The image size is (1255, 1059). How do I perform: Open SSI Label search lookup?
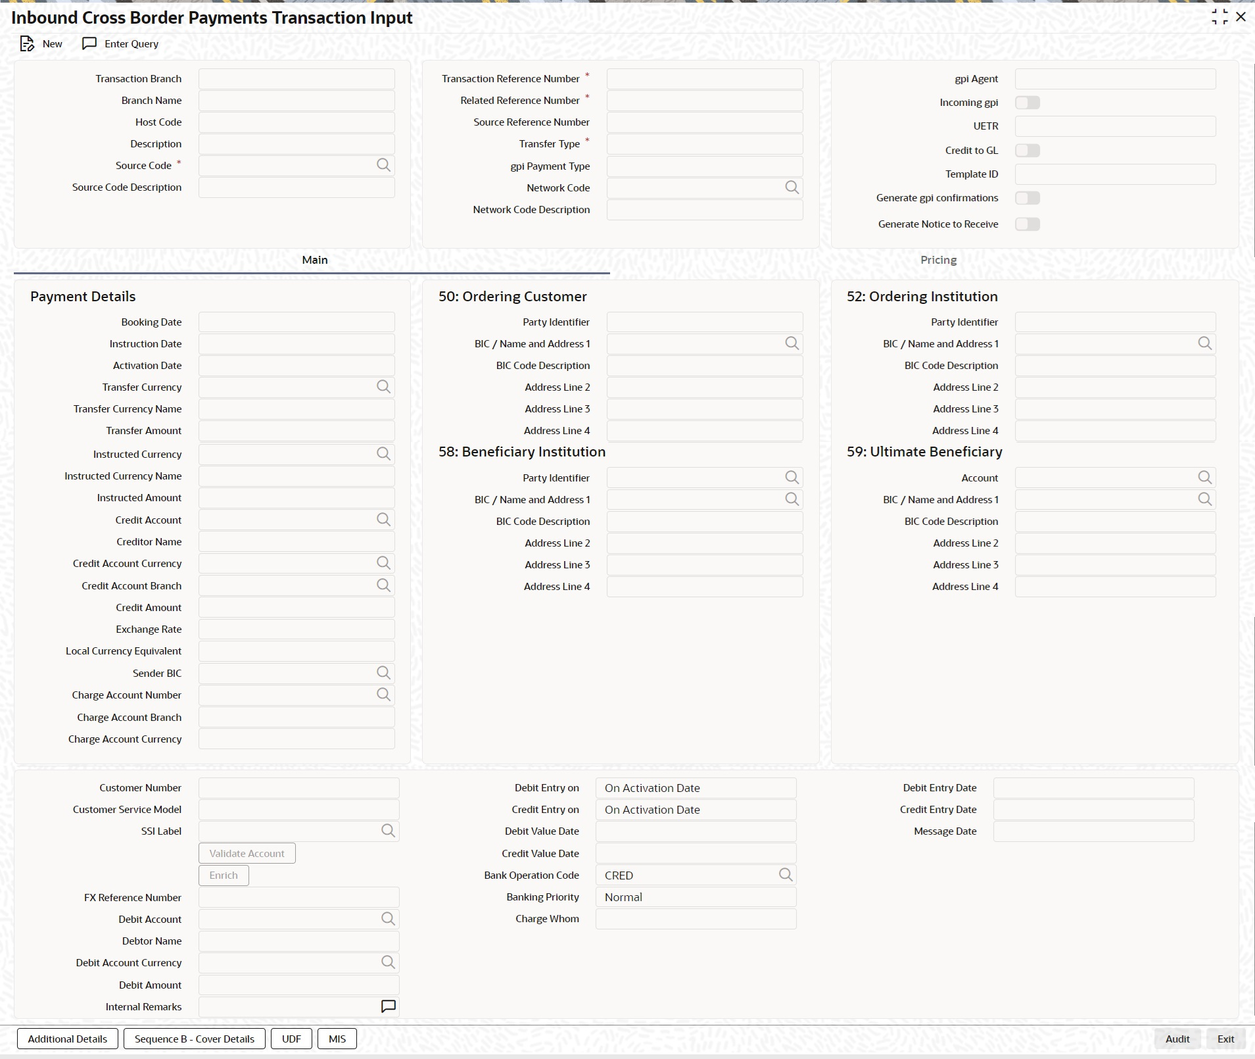(389, 831)
